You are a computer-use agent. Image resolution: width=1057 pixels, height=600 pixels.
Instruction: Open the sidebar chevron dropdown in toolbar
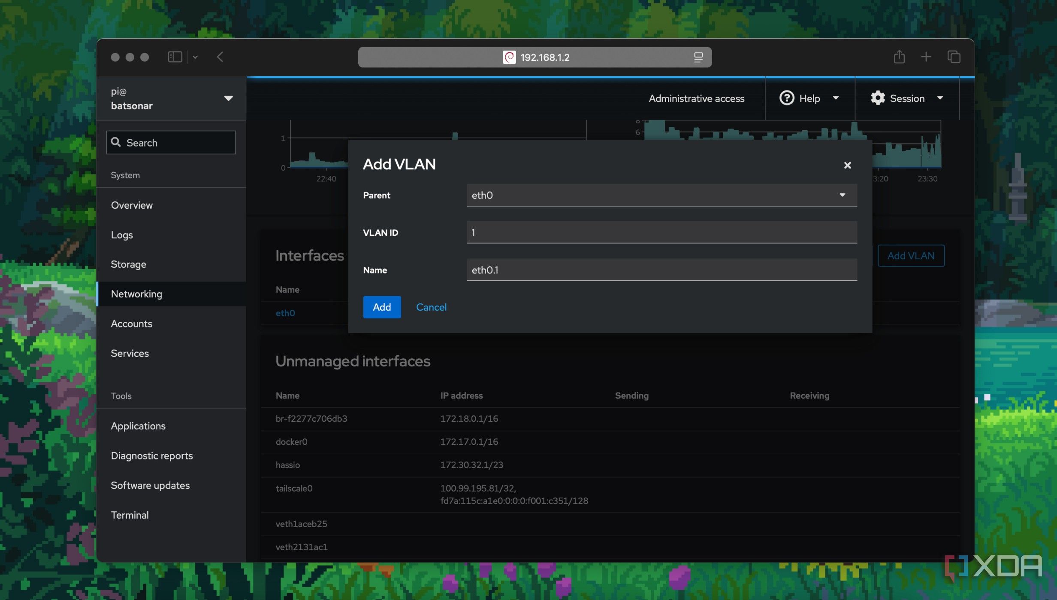(x=195, y=57)
